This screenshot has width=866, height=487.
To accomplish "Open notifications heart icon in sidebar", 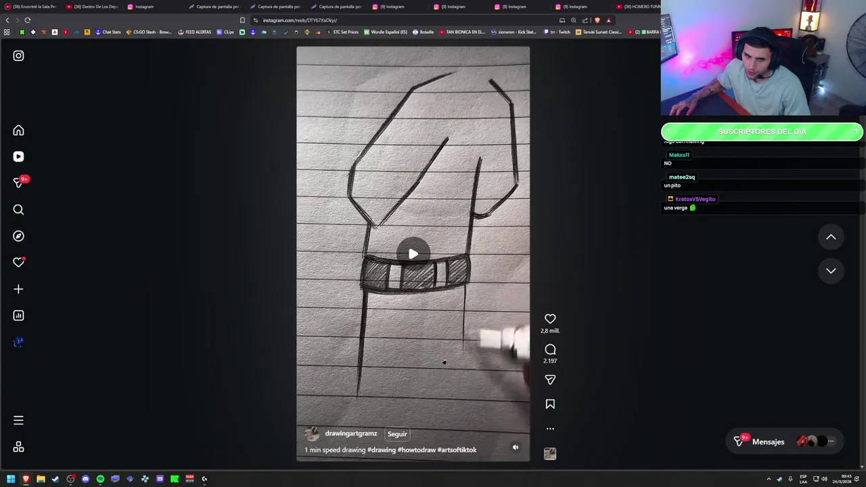I will tap(18, 262).
